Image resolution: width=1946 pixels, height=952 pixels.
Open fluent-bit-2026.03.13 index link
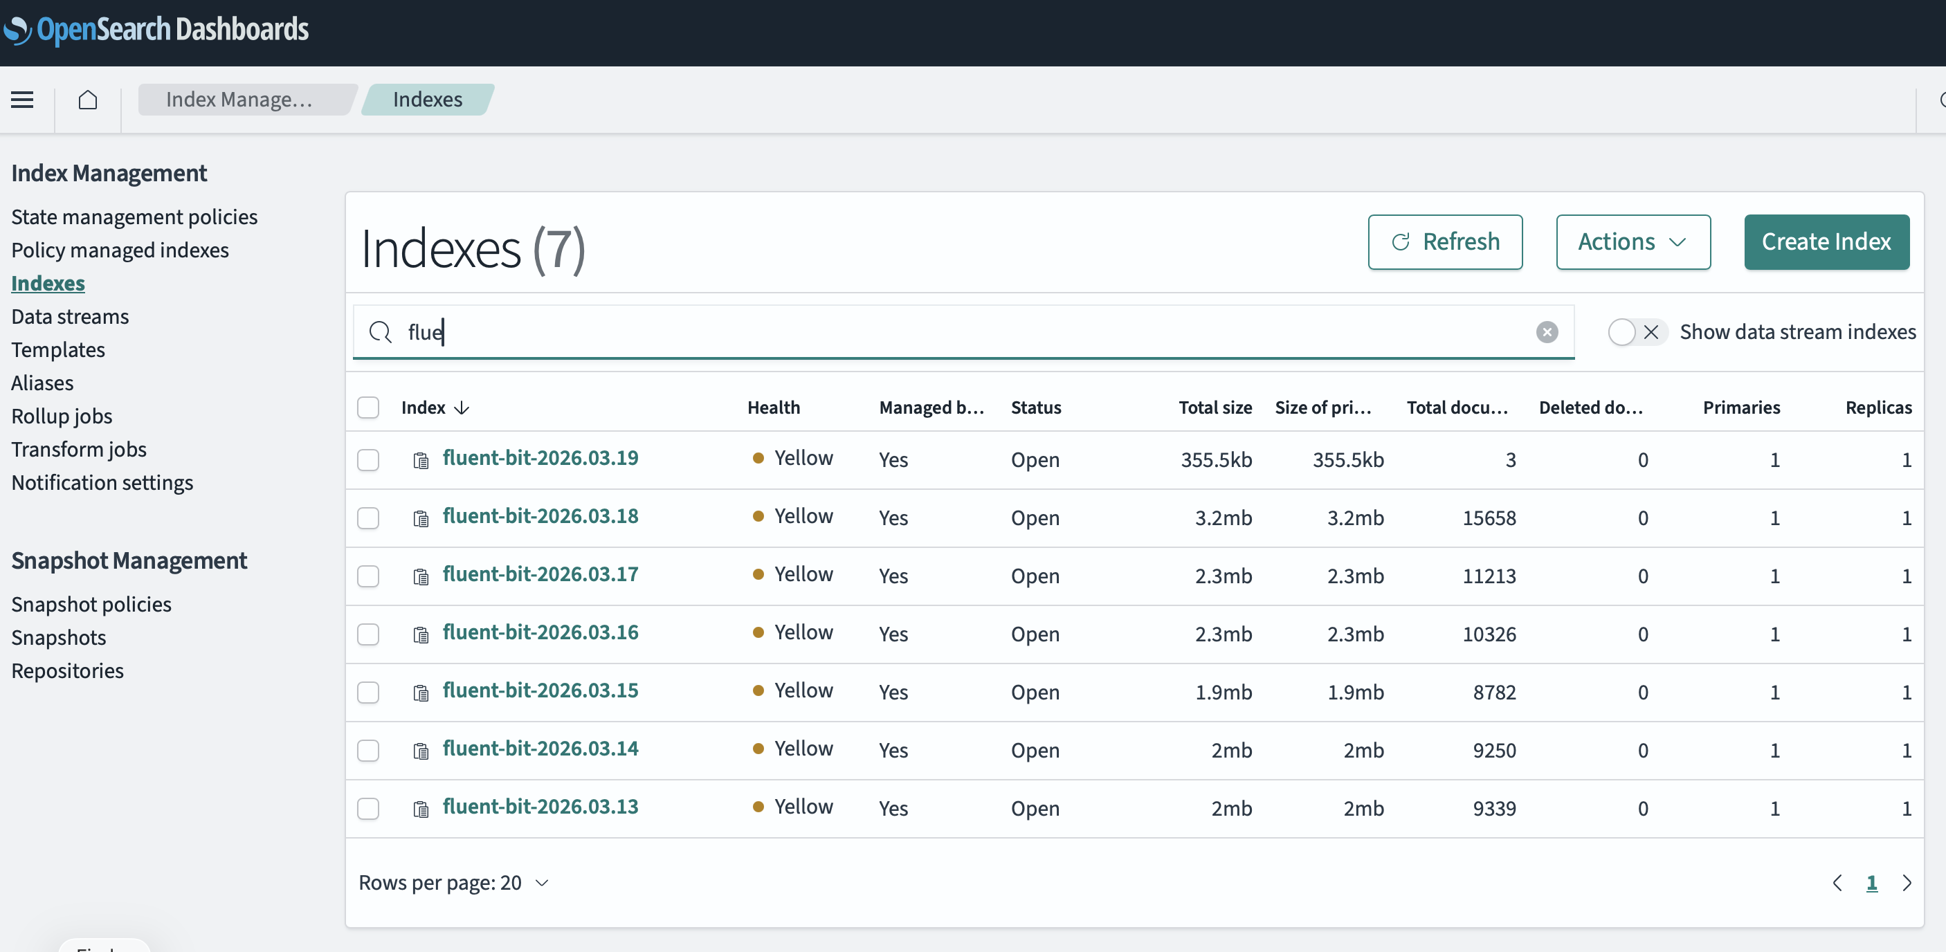pyautogui.click(x=540, y=807)
